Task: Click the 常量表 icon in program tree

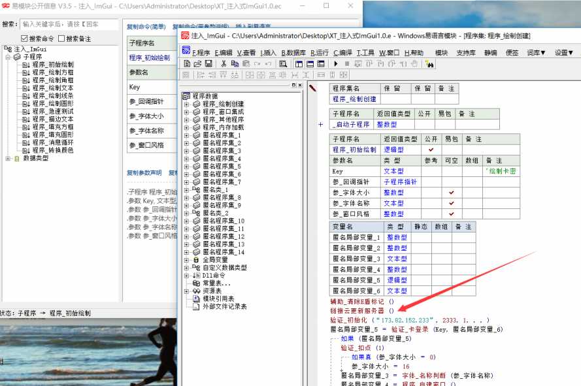Action: pos(196,283)
